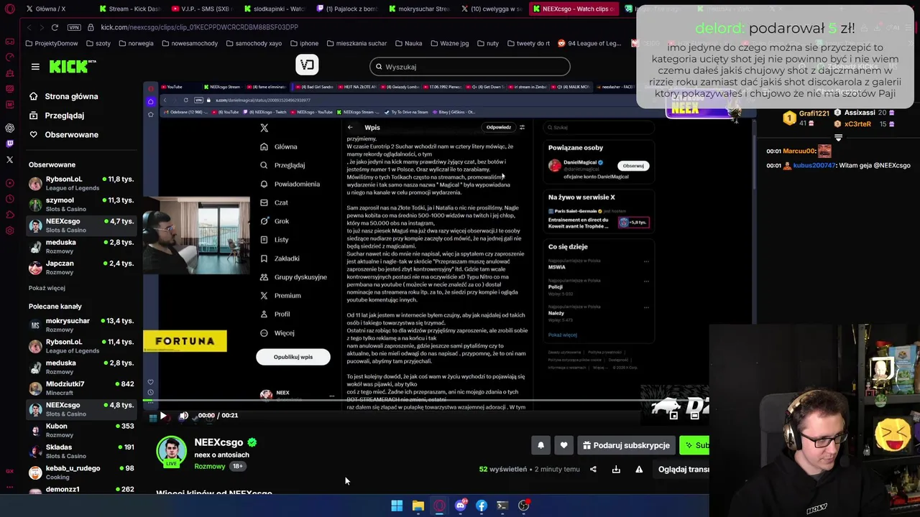
Task: Open the terminal from the taskbar
Action: click(502, 506)
